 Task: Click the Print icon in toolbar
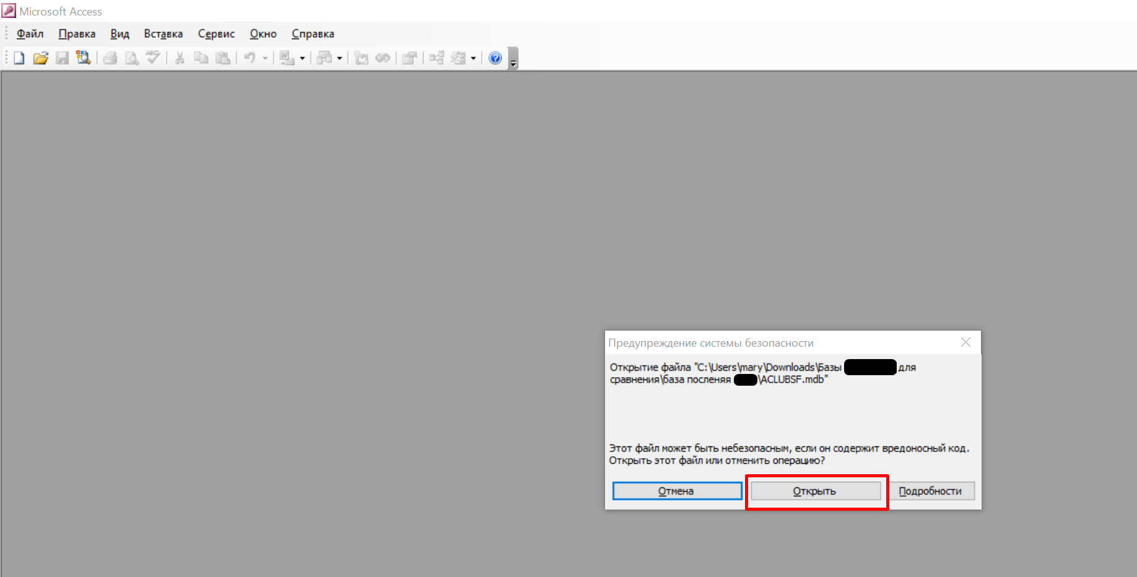pos(110,58)
